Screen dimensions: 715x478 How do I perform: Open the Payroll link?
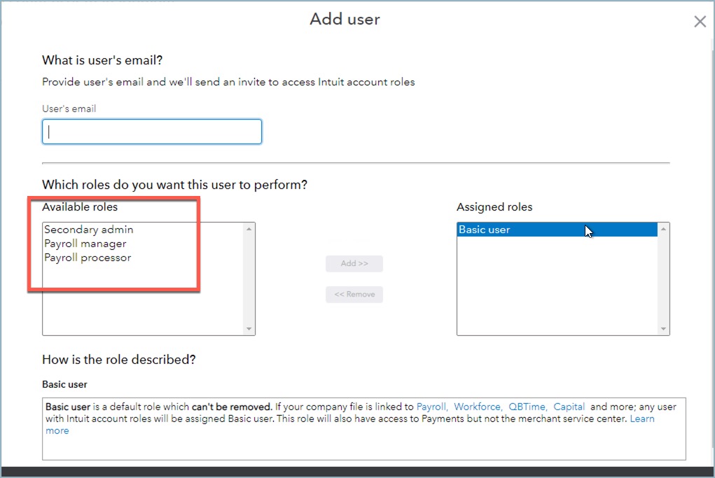(431, 407)
